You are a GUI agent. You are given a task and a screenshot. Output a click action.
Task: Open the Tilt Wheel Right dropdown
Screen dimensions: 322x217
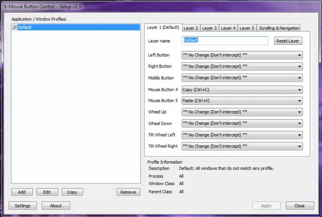pyautogui.click(x=242, y=146)
